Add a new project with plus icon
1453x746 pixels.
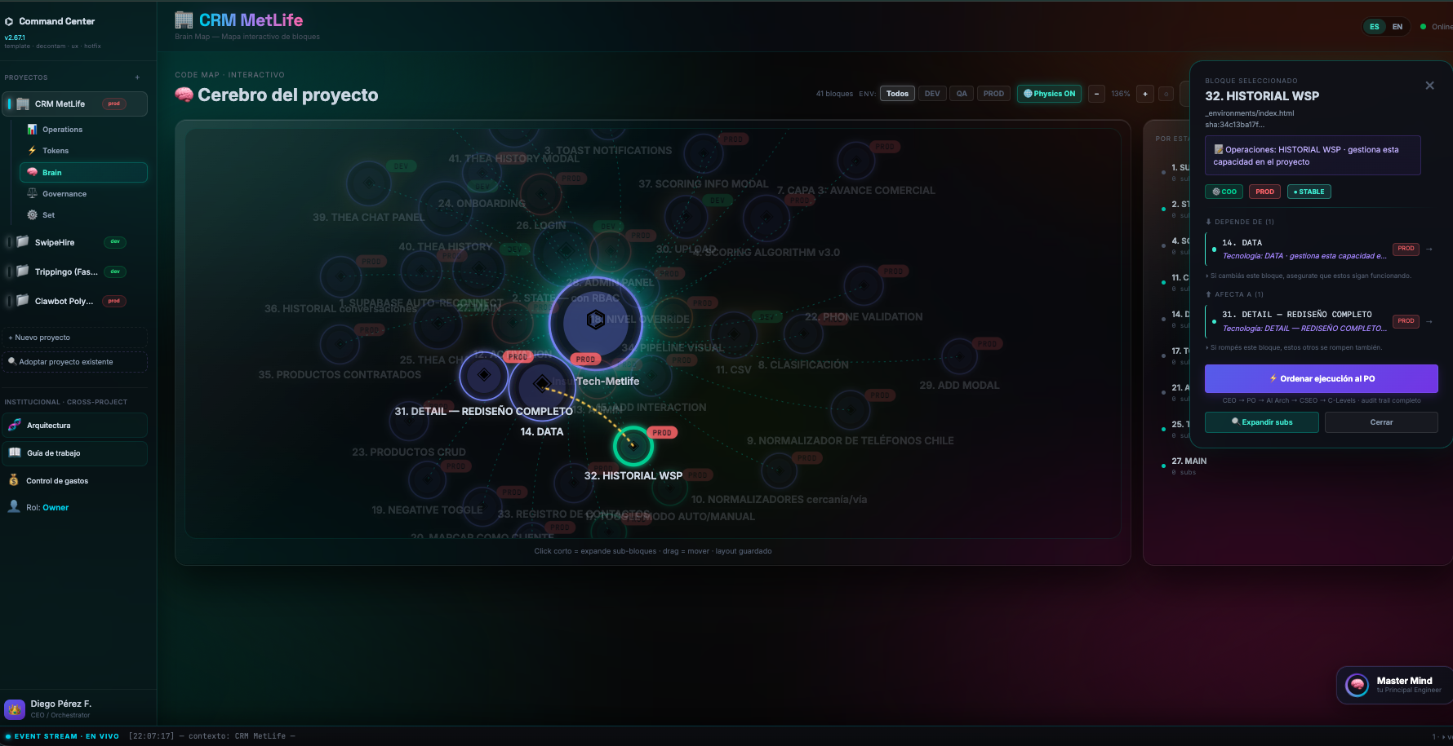click(137, 77)
